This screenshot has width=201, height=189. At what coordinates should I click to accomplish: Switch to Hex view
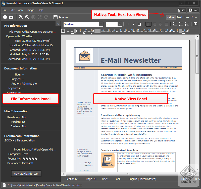click(x=187, y=17)
